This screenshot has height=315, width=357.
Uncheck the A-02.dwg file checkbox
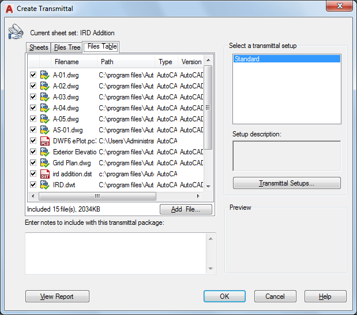[33, 86]
